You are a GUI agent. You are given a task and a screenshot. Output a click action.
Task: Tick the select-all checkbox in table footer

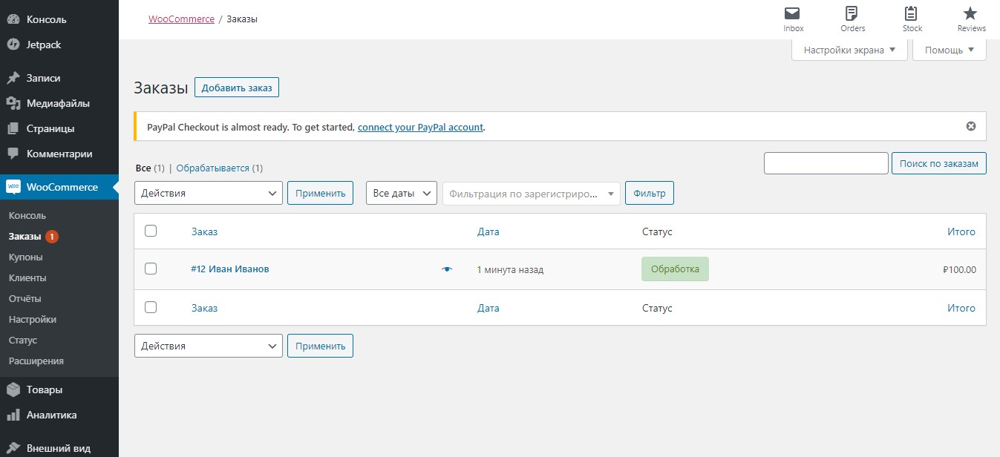(151, 307)
